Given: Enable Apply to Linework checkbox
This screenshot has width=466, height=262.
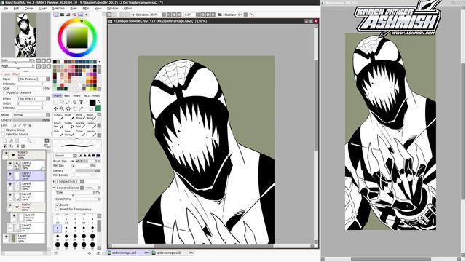Looking at the screenshot, I should pos(5,92).
